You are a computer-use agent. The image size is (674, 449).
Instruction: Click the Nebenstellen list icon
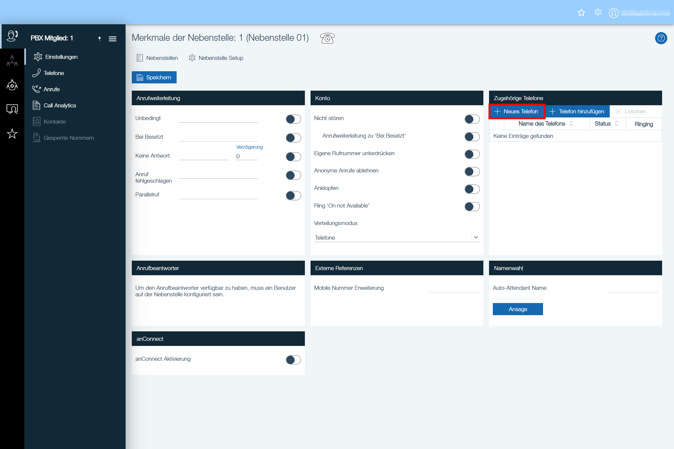pos(140,58)
